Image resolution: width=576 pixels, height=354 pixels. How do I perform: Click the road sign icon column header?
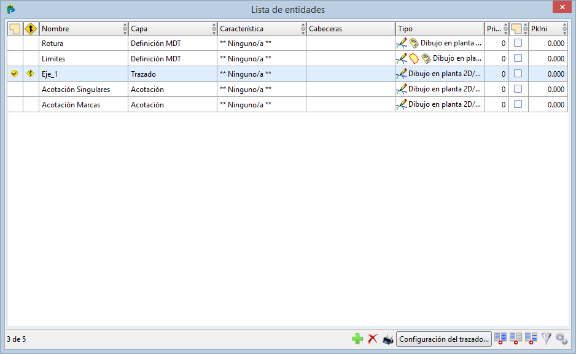point(31,29)
